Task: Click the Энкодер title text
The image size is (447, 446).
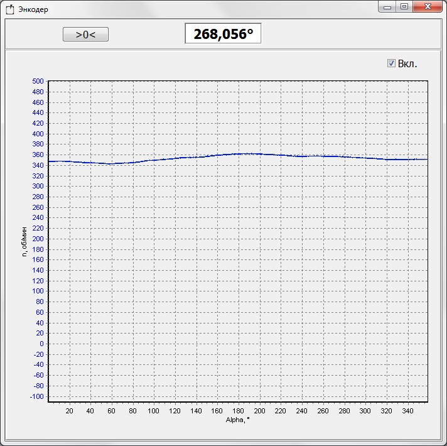Action: (33, 9)
